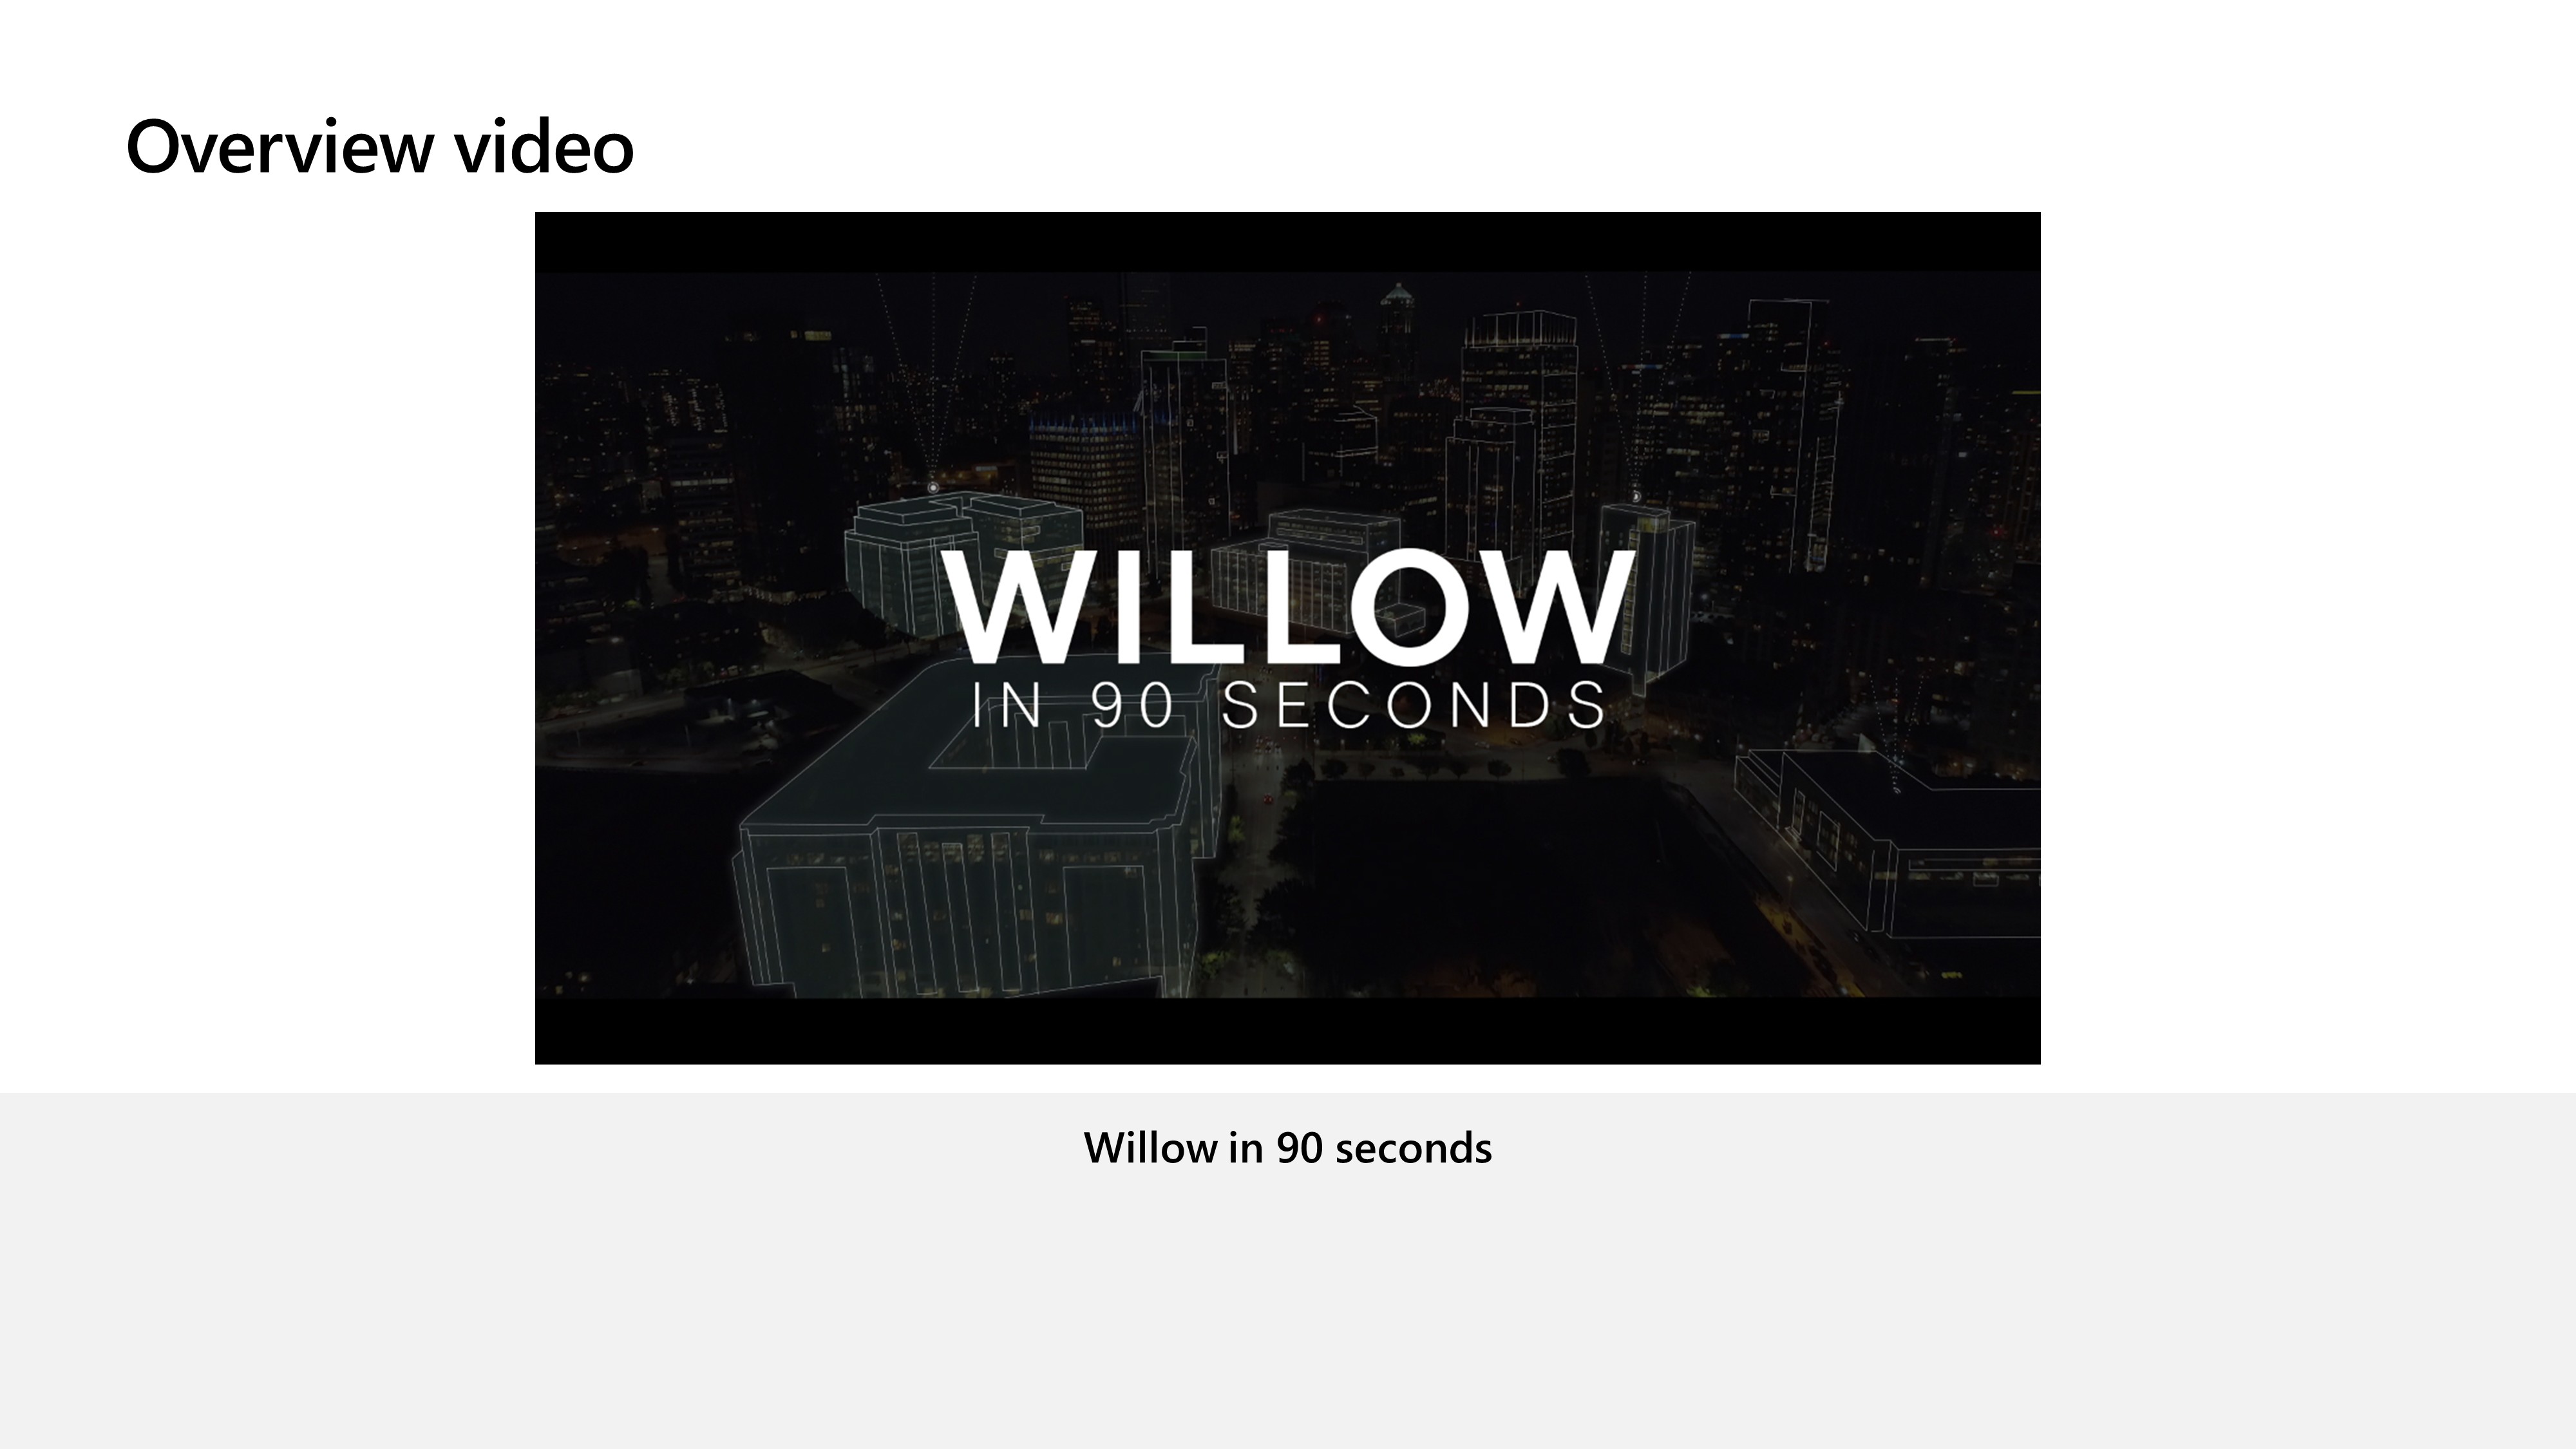Click the dotted light beam marker at upper left of video
The height and width of the screenshot is (1449, 2576).
click(933, 487)
